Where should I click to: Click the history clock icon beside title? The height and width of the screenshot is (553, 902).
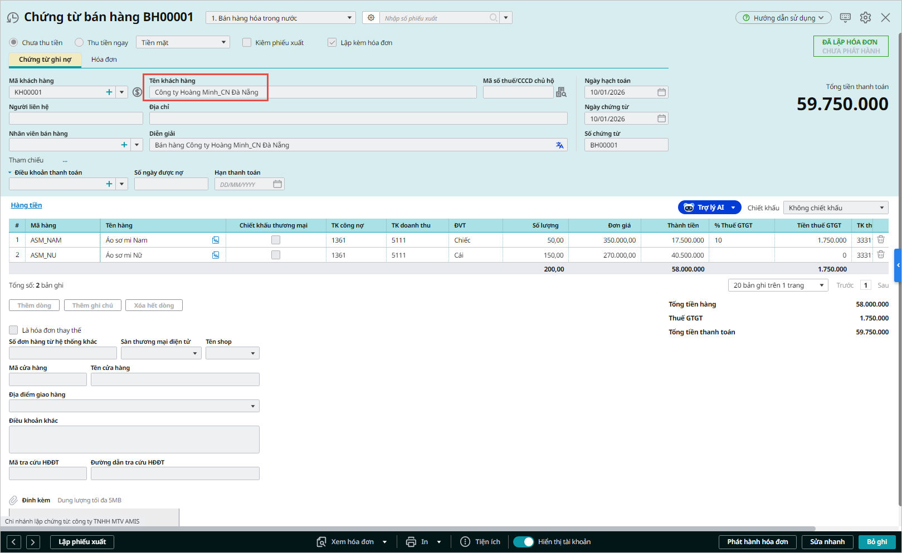13,18
